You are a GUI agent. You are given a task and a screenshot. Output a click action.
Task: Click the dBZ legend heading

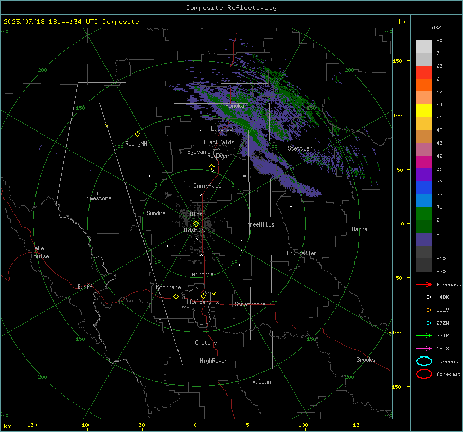point(436,27)
